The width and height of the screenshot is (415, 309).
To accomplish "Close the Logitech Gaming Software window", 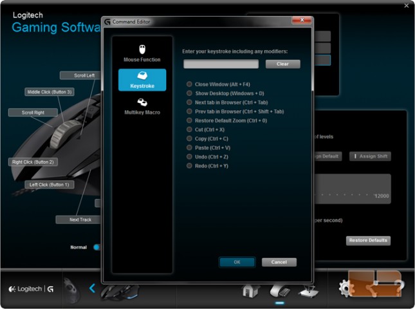I will click(x=407, y=6).
